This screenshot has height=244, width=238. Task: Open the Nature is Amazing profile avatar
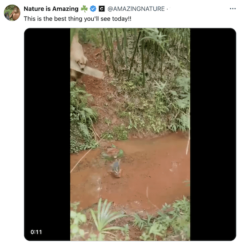12,13
